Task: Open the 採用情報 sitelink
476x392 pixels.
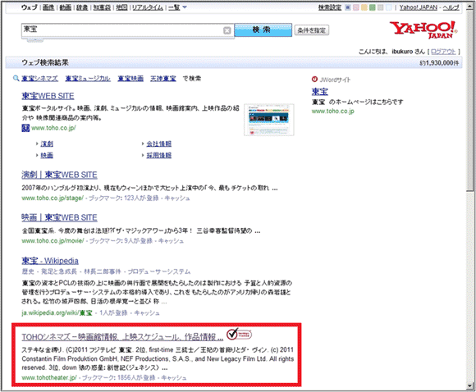Action: pos(159,155)
